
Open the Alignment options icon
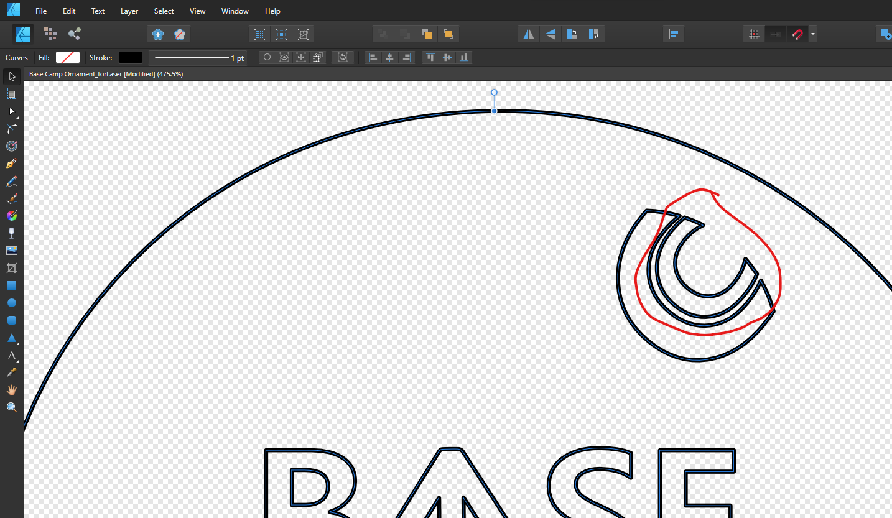(673, 34)
